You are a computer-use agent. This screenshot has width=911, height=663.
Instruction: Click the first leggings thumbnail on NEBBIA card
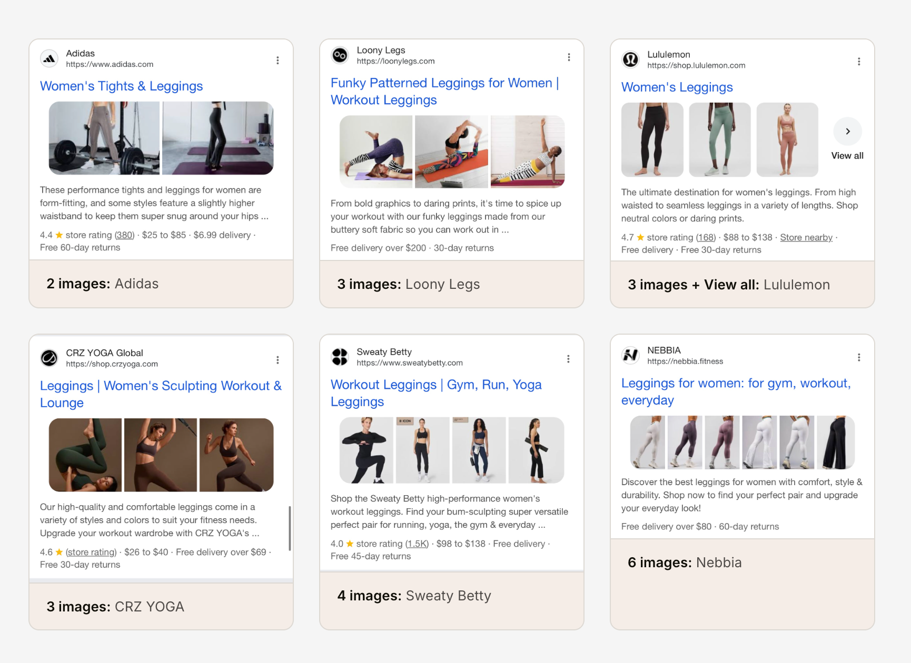click(x=647, y=443)
